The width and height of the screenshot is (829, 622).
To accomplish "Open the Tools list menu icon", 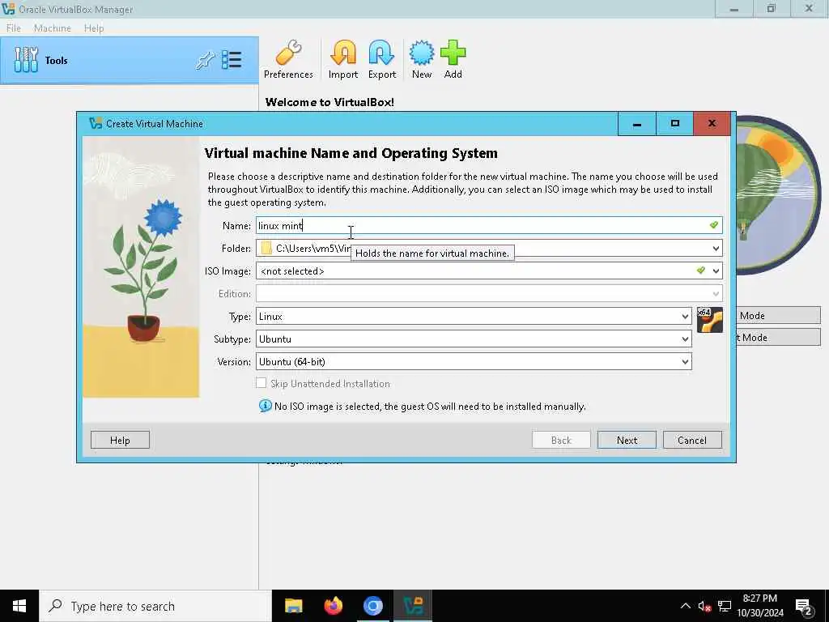I will point(232,60).
